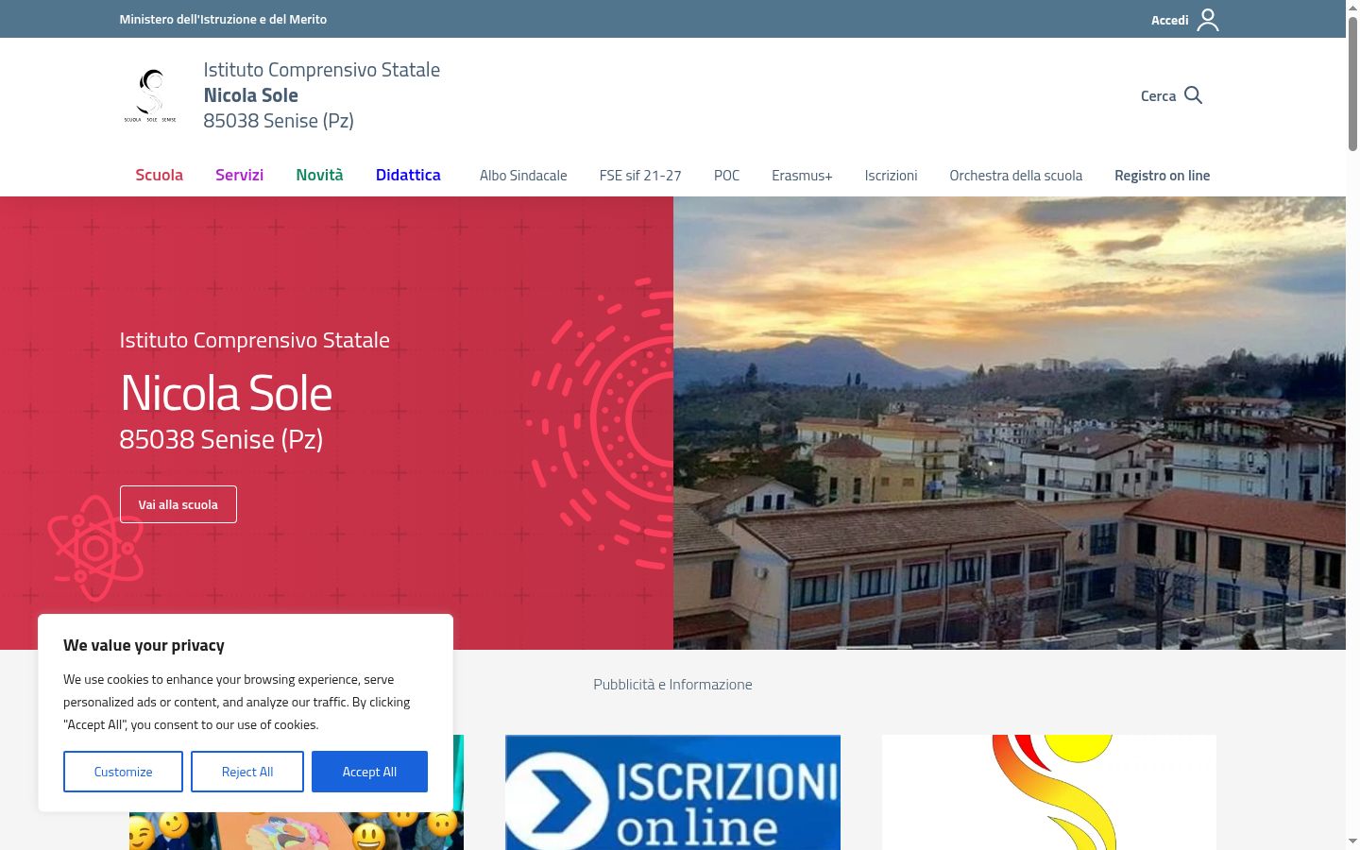Image resolution: width=1360 pixels, height=850 pixels.
Task: Click the Pubblicità e Informazione heading
Action: tap(672, 685)
